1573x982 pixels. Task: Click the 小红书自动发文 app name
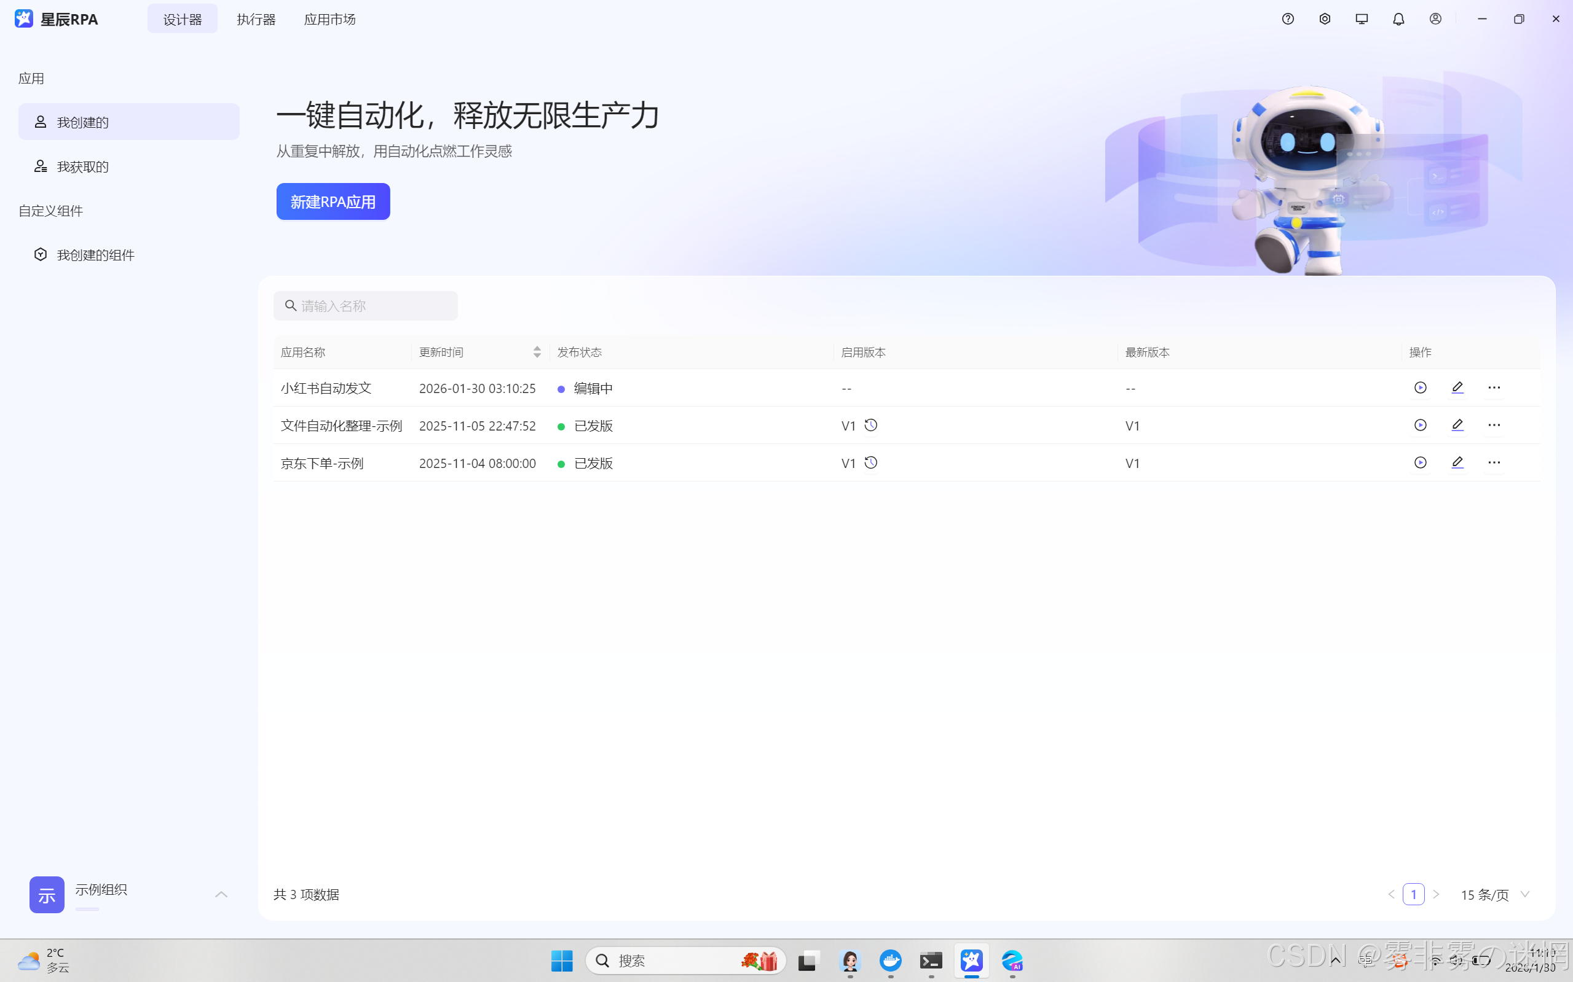pyautogui.click(x=326, y=388)
